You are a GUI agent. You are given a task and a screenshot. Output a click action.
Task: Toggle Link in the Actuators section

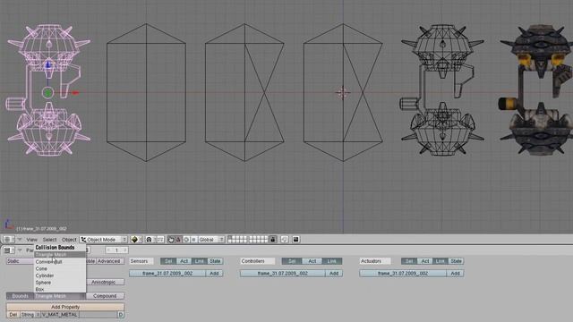click(440, 261)
